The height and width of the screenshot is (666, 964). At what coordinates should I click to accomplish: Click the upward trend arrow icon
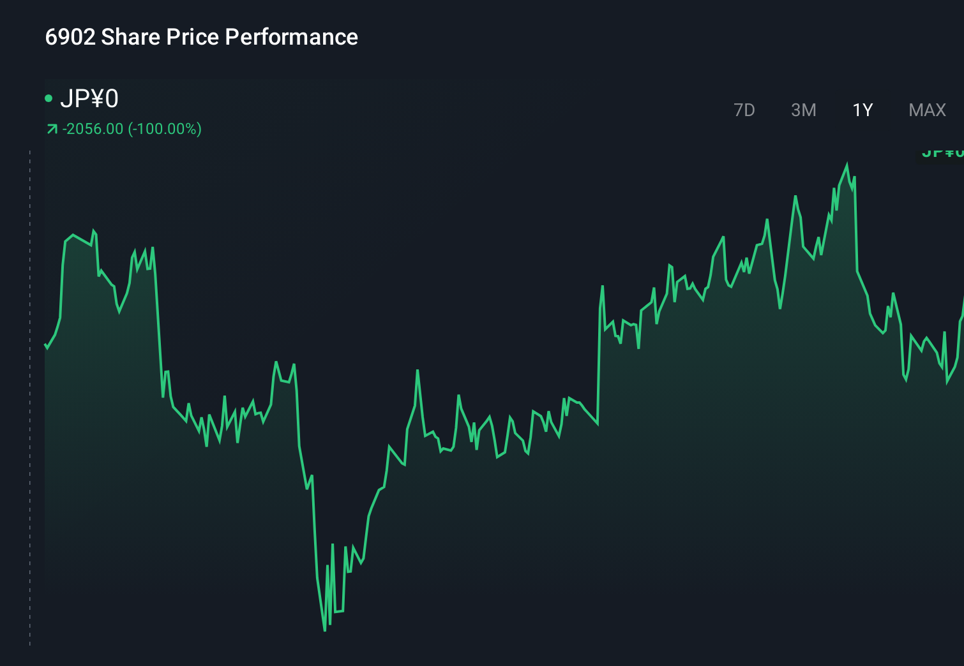coord(52,128)
